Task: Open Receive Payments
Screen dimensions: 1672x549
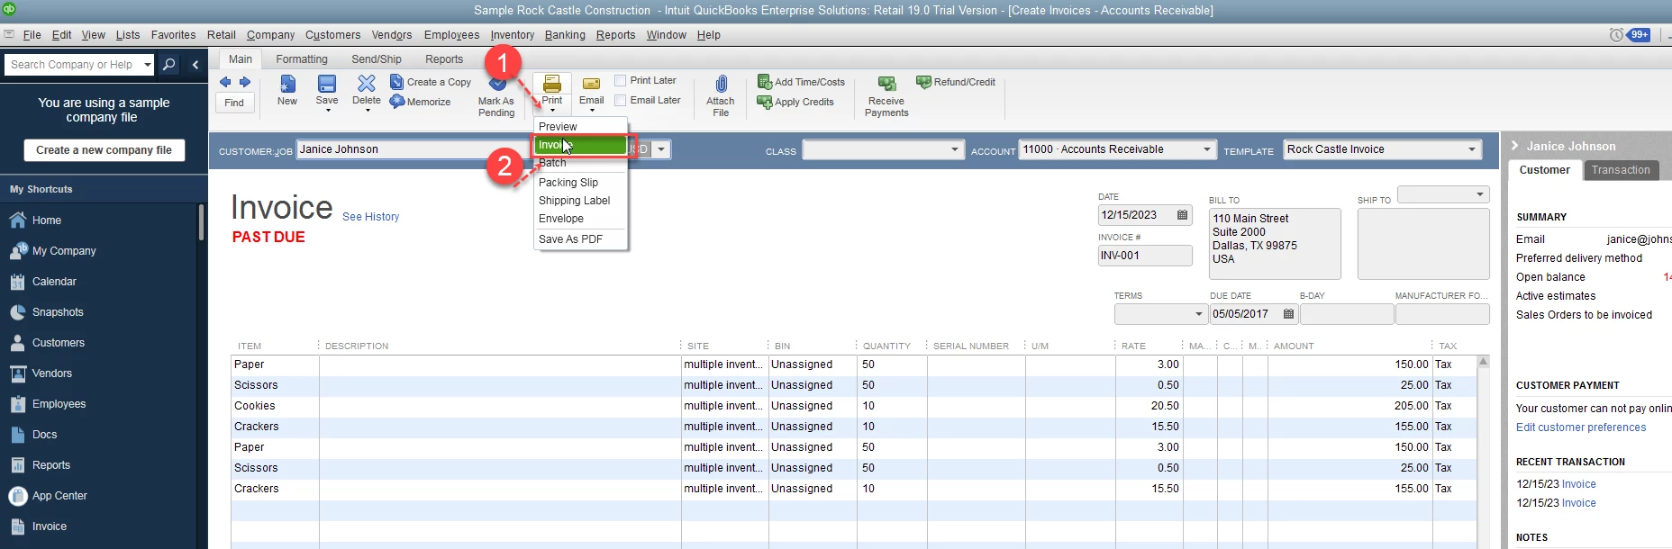Action: click(886, 96)
